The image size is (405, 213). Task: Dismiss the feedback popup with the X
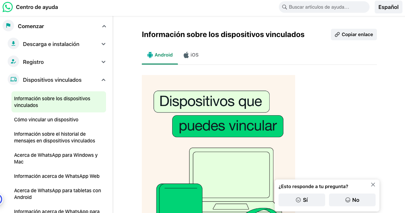pos(373,185)
